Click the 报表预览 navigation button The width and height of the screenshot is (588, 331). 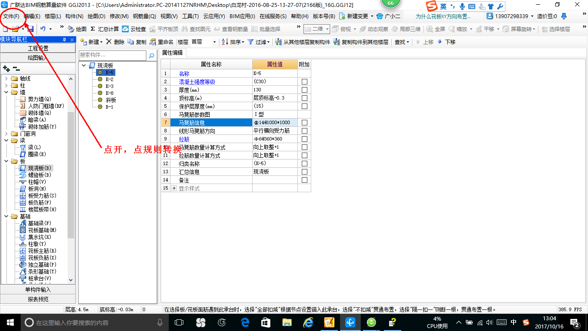click(x=38, y=299)
